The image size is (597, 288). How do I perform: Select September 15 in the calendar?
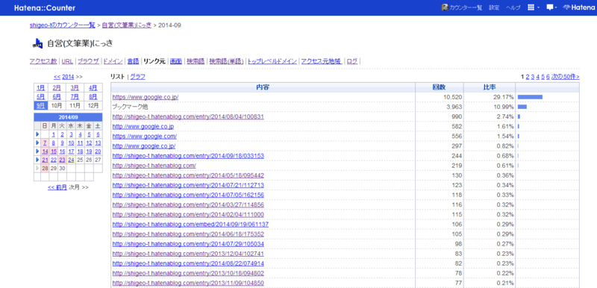click(x=54, y=151)
